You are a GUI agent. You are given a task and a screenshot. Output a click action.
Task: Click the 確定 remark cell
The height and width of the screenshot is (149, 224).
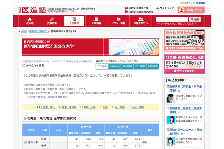click(x=150, y=142)
